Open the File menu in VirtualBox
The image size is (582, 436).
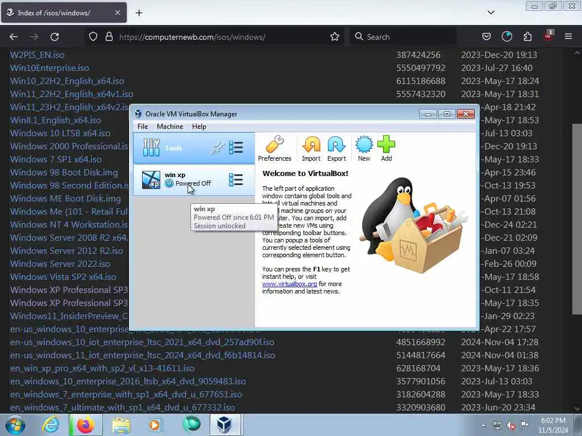pyautogui.click(x=143, y=127)
